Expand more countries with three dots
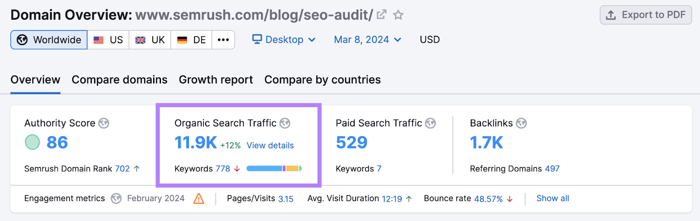The height and width of the screenshot is (221, 700). tap(223, 40)
